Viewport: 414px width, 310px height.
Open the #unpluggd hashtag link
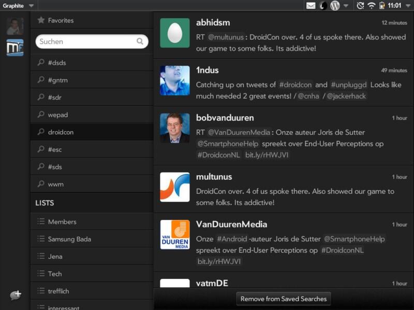point(349,85)
